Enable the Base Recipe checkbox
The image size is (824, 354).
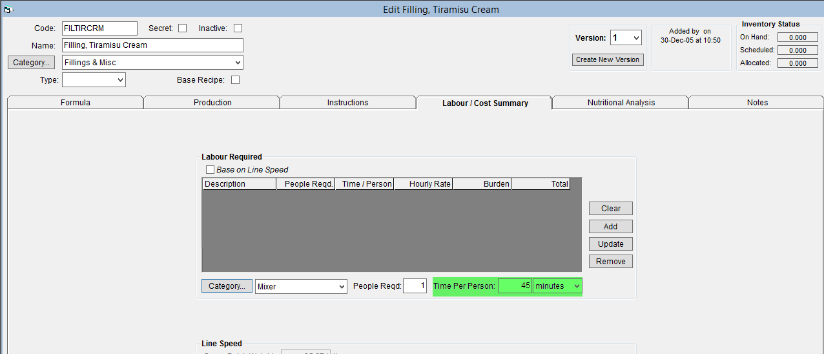click(235, 80)
